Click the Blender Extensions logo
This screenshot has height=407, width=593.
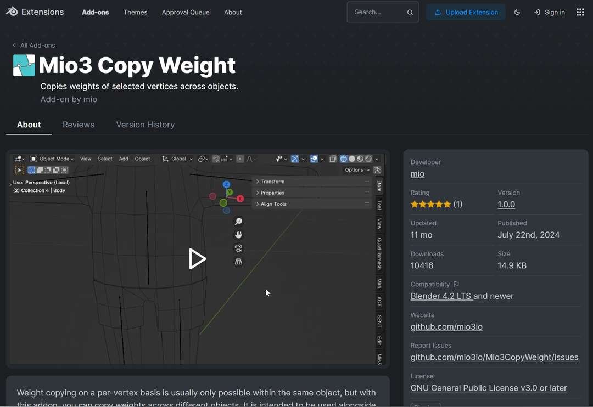(x=35, y=12)
